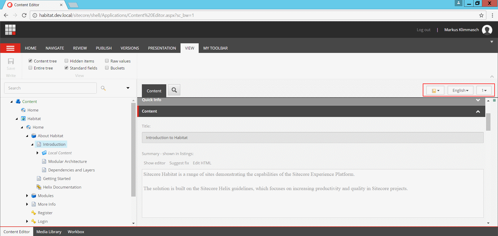
Task: Switch to the Media Library tab
Action: [49, 232]
